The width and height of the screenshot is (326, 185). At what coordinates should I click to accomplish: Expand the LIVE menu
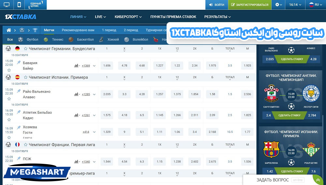click(x=100, y=17)
